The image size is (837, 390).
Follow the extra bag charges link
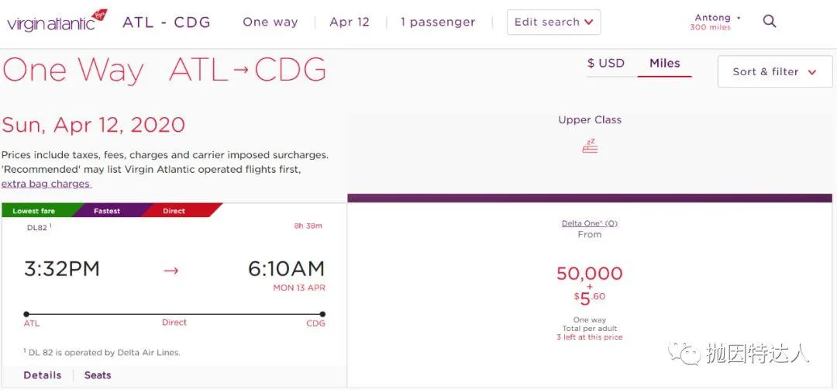tap(46, 185)
